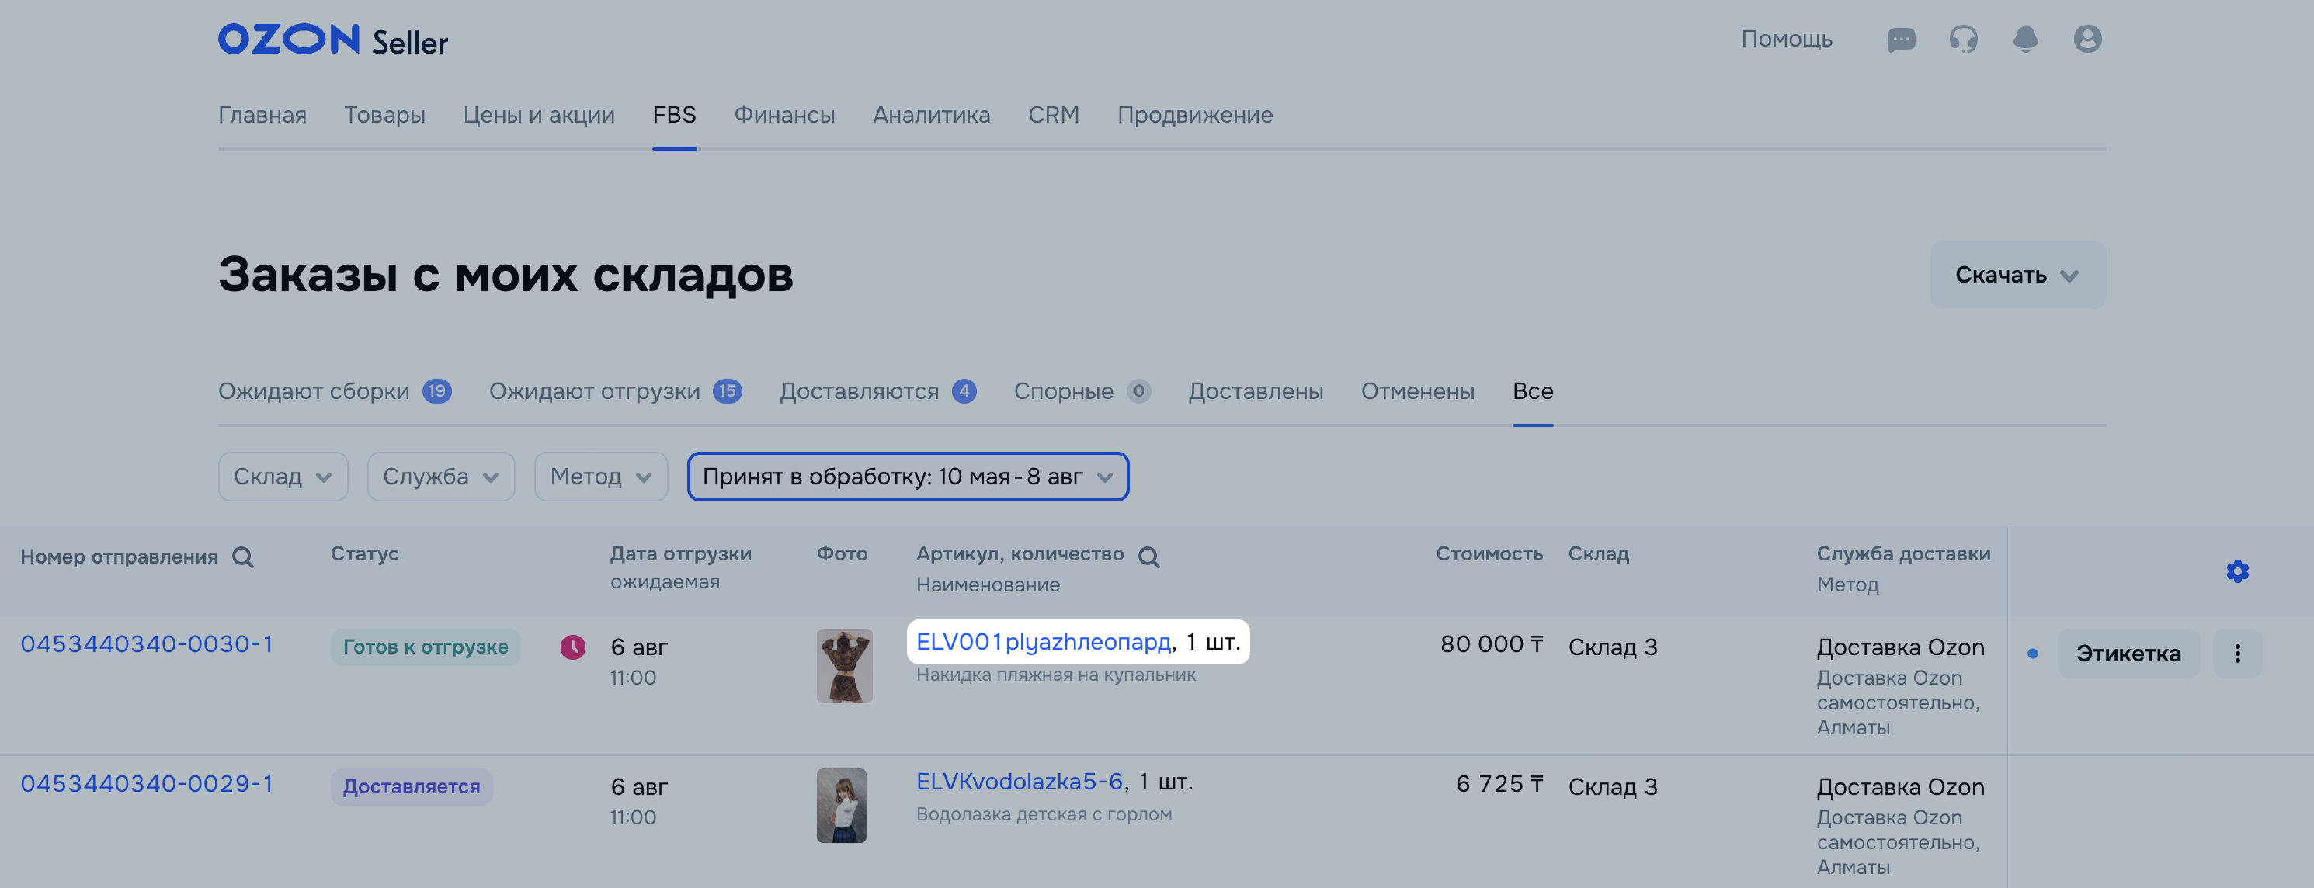Open three-dot menu for order 0030-1

(x=2237, y=654)
